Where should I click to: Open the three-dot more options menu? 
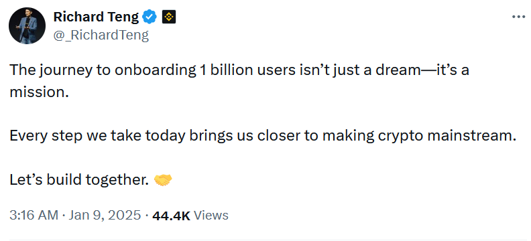[518, 17]
